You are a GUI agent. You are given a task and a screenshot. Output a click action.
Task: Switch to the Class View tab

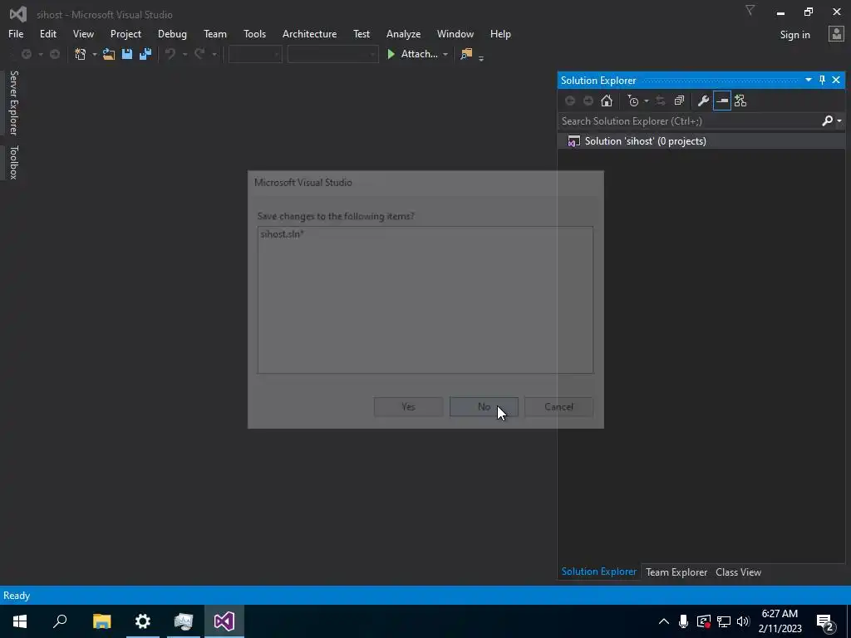tap(738, 572)
